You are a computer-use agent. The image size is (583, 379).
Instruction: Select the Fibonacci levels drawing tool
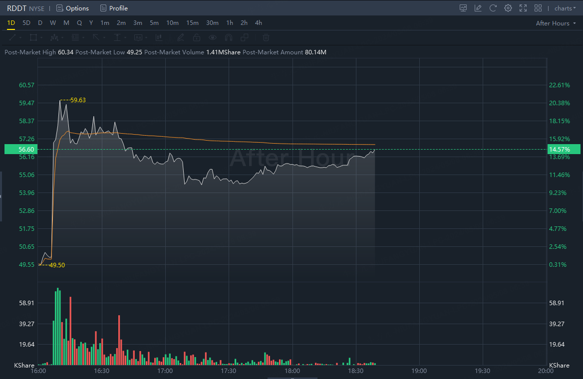coord(75,37)
